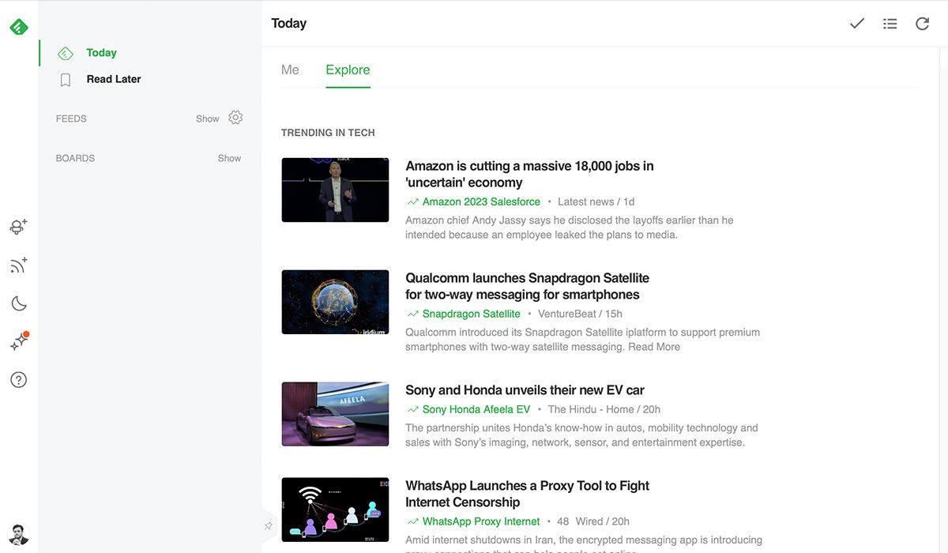
Task: Open the Sony Honda EV car thumbnail
Action: [335, 414]
